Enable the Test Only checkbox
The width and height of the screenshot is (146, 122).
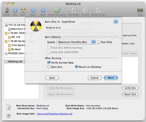point(98,42)
